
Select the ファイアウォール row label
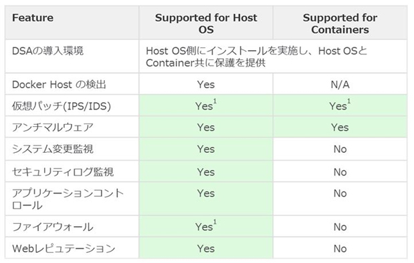53,227
